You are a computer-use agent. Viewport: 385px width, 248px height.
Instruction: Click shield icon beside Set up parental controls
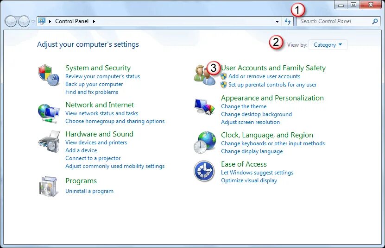224,85
